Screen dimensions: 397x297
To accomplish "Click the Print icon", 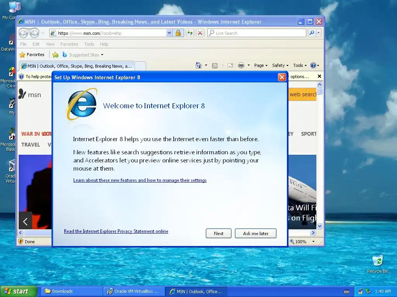I will coord(241,66).
